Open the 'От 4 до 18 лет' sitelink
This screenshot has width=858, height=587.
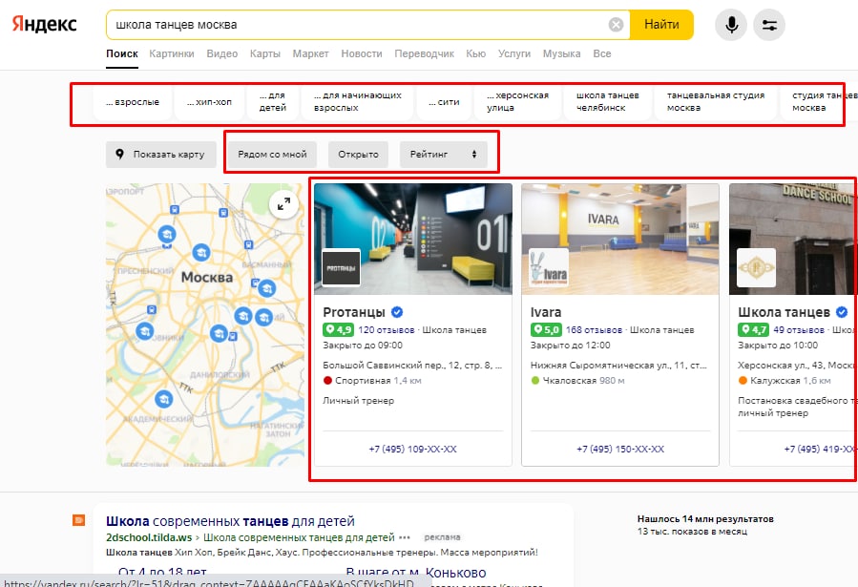(x=162, y=573)
